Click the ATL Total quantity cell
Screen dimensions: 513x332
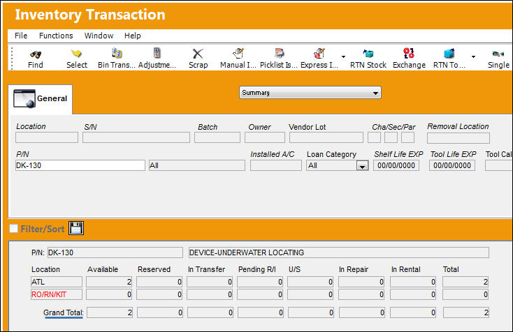coord(465,282)
